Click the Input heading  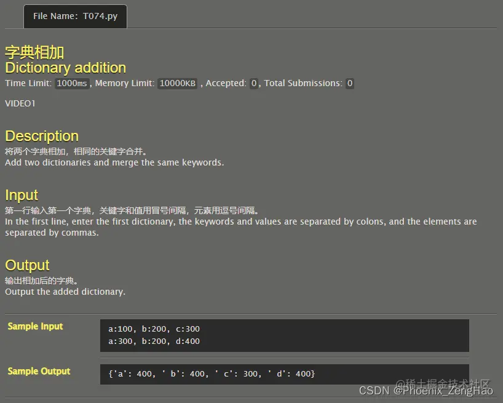coord(22,195)
